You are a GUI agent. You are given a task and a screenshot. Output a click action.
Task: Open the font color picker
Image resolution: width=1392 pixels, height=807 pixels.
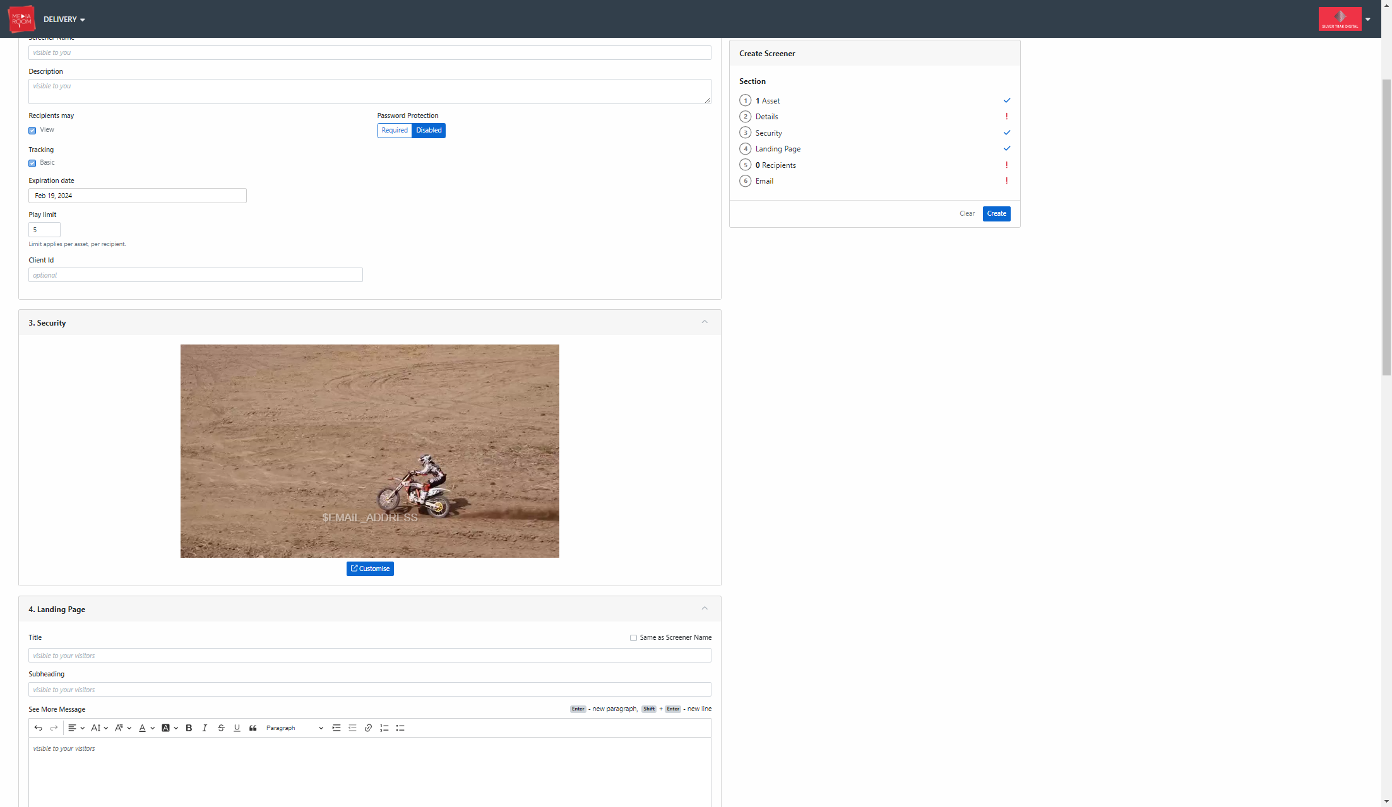(146, 727)
